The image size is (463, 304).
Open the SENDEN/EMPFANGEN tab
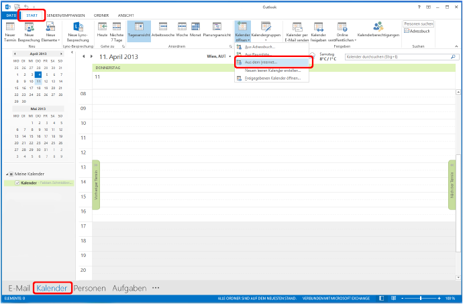[x=66, y=15]
